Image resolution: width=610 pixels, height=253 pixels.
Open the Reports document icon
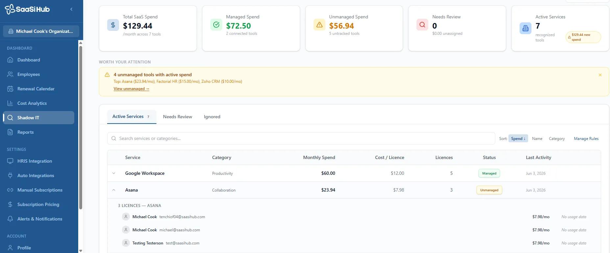point(10,132)
